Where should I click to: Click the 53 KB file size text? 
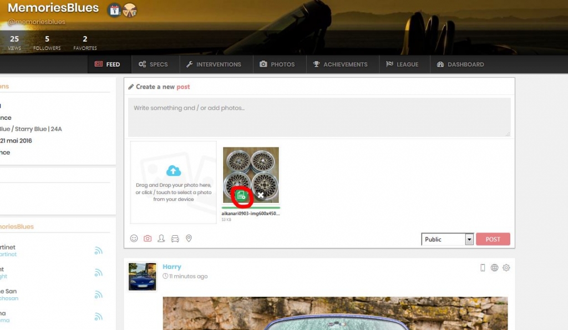pyautogui.click(x=226, y=220)
